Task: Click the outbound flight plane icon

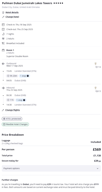Action: point(3,64)
